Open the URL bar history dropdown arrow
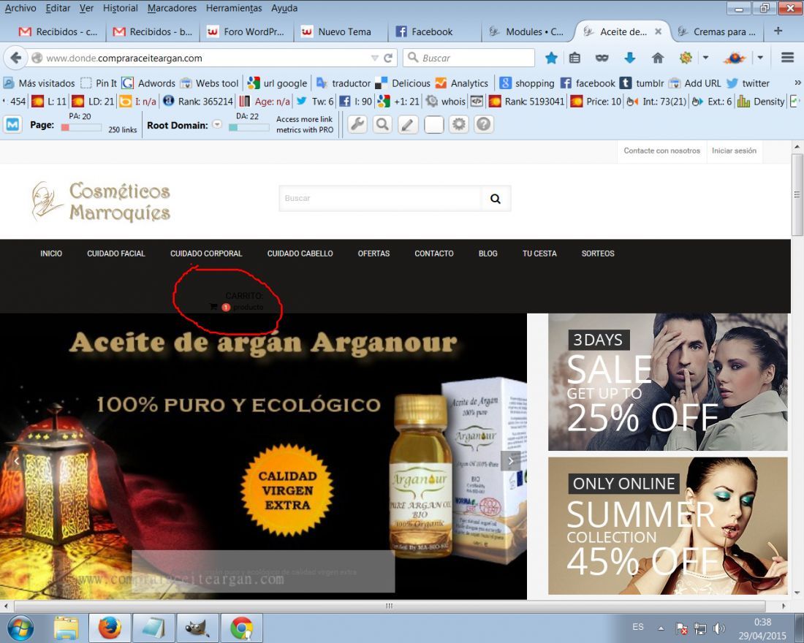Image resolution: width=804 pixels, height=643 pixels. pos(374,58)
